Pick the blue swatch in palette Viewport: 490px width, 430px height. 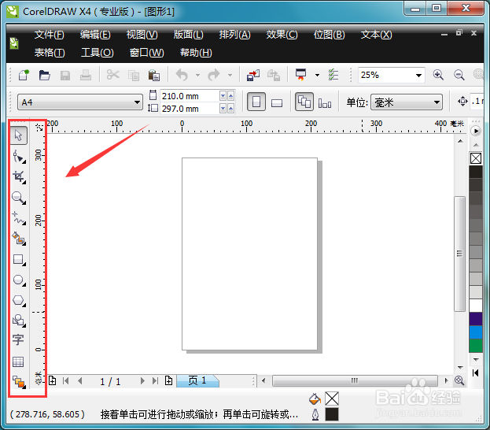click(x=476, y=332)
